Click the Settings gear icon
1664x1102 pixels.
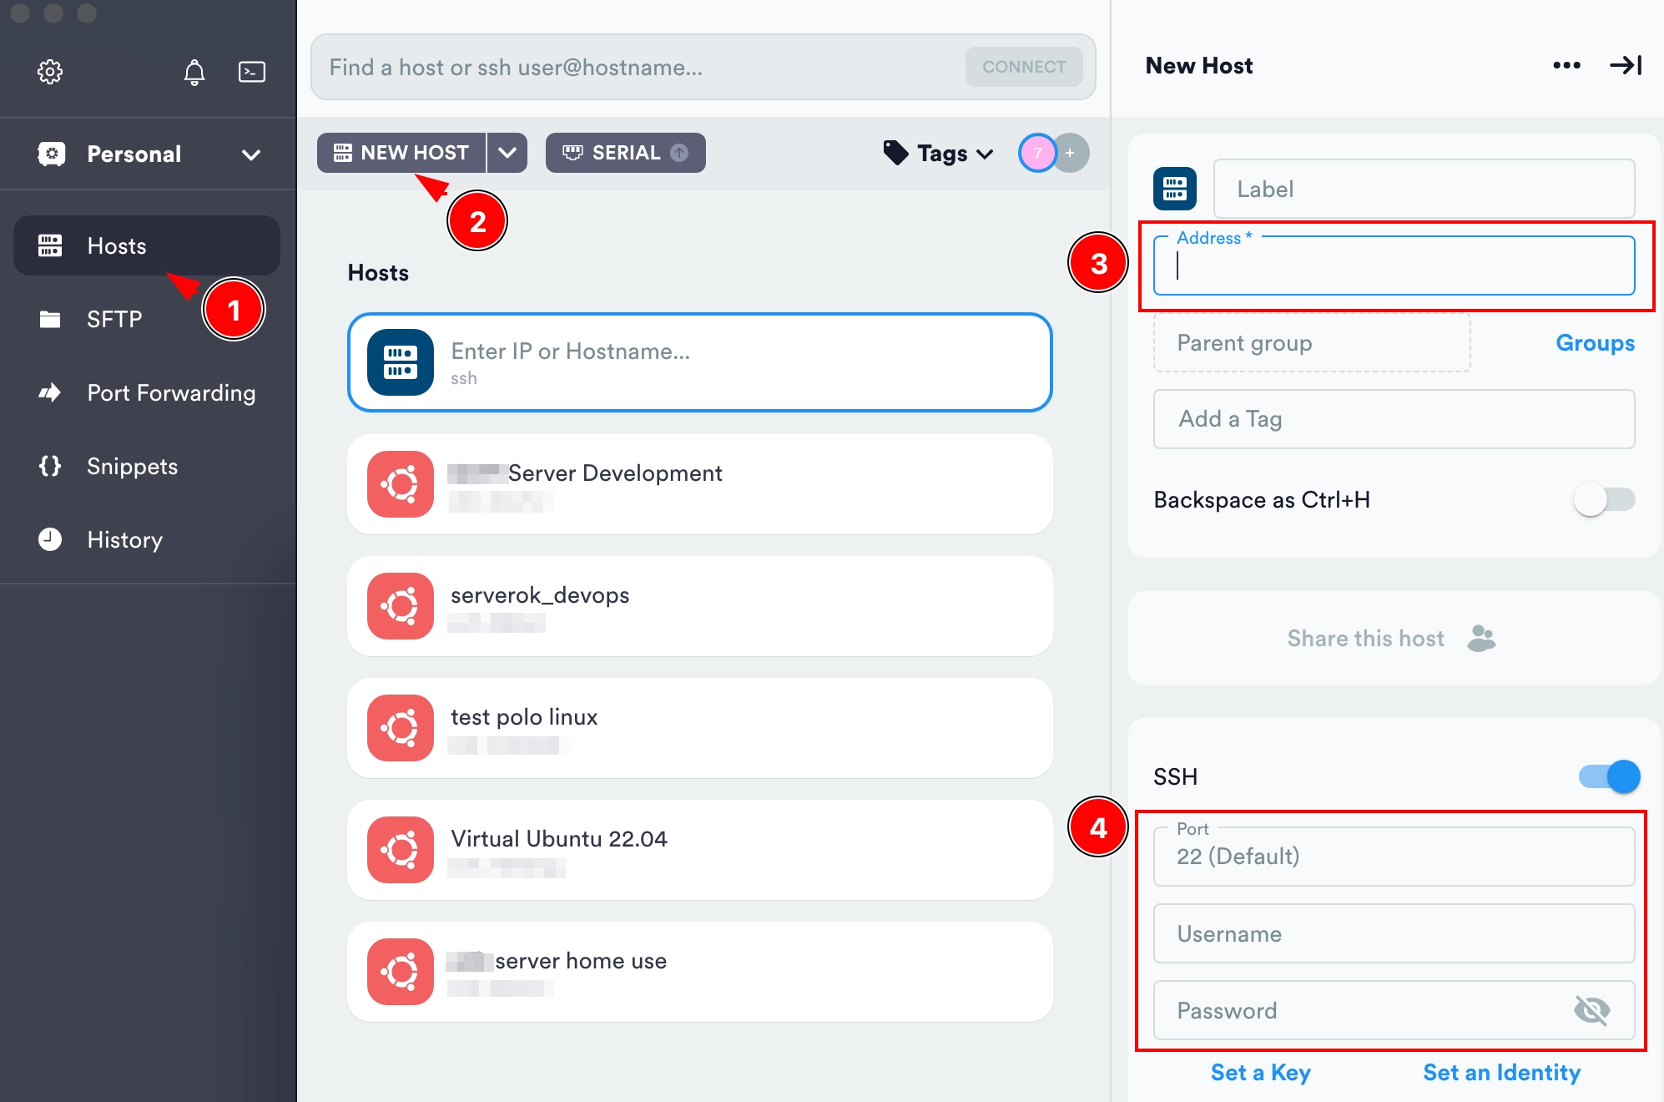49,70
